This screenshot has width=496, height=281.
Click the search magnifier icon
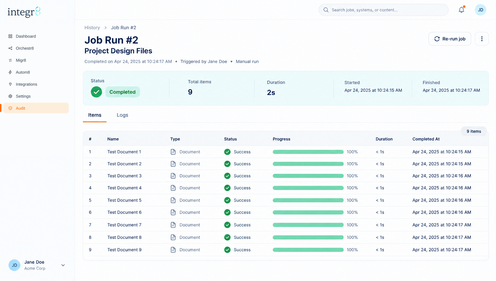[326, 10]
